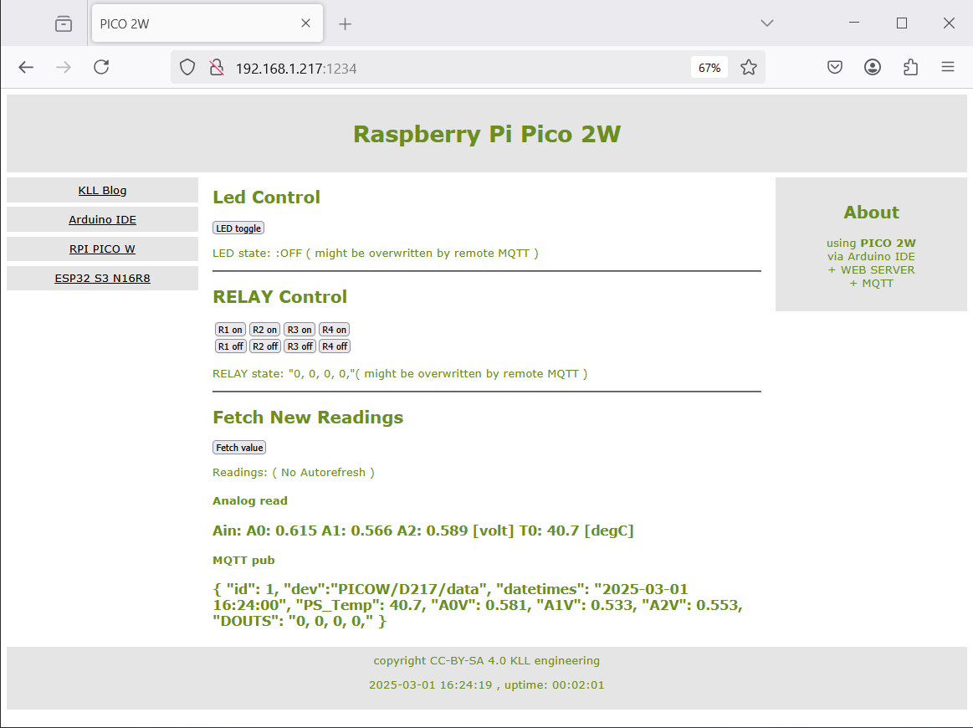The width and height of the screenshot is (973, 728).
Task: Click the RELAY state status line
Action: coord(400,373)
